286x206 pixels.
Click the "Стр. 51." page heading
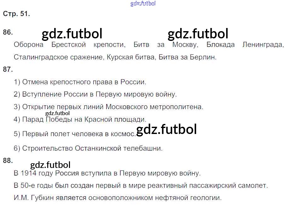click(x=16, y=14)
